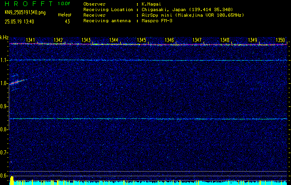Click the 0.7 kHz axis label
Viewport: 291px width, 185px height.
(4, 153)
